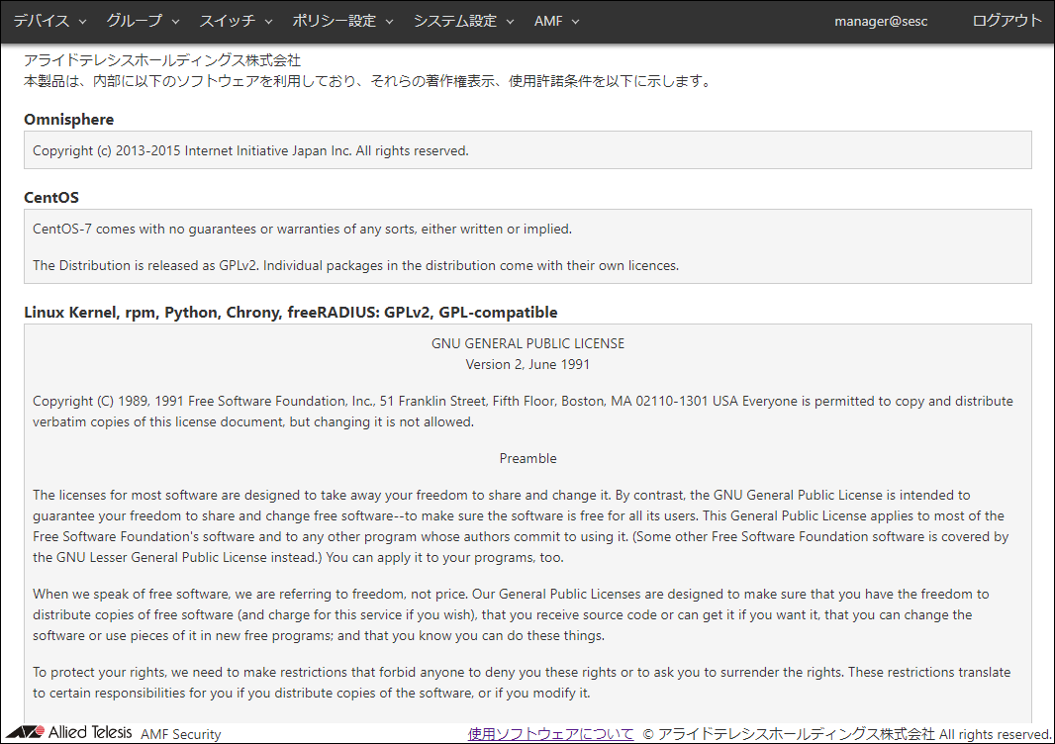Click the 'To protect your rights' paragraph
The image size is (1055, 744).
(x=522, y=682)
